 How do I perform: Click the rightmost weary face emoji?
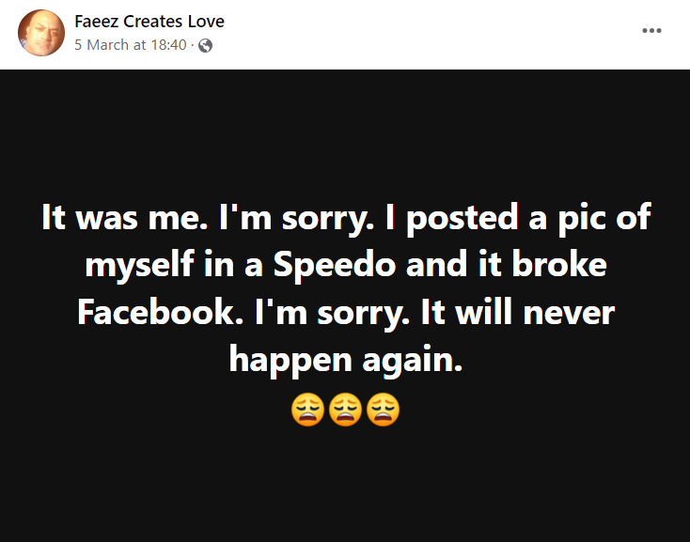(383, 410)
